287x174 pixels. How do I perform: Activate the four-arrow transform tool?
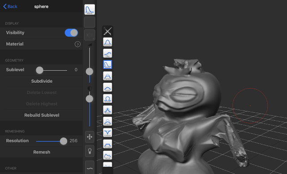click(x=90, y=137)
